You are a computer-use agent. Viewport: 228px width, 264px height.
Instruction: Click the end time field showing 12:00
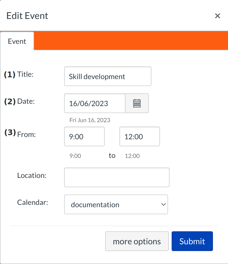(x=139, y=137)
